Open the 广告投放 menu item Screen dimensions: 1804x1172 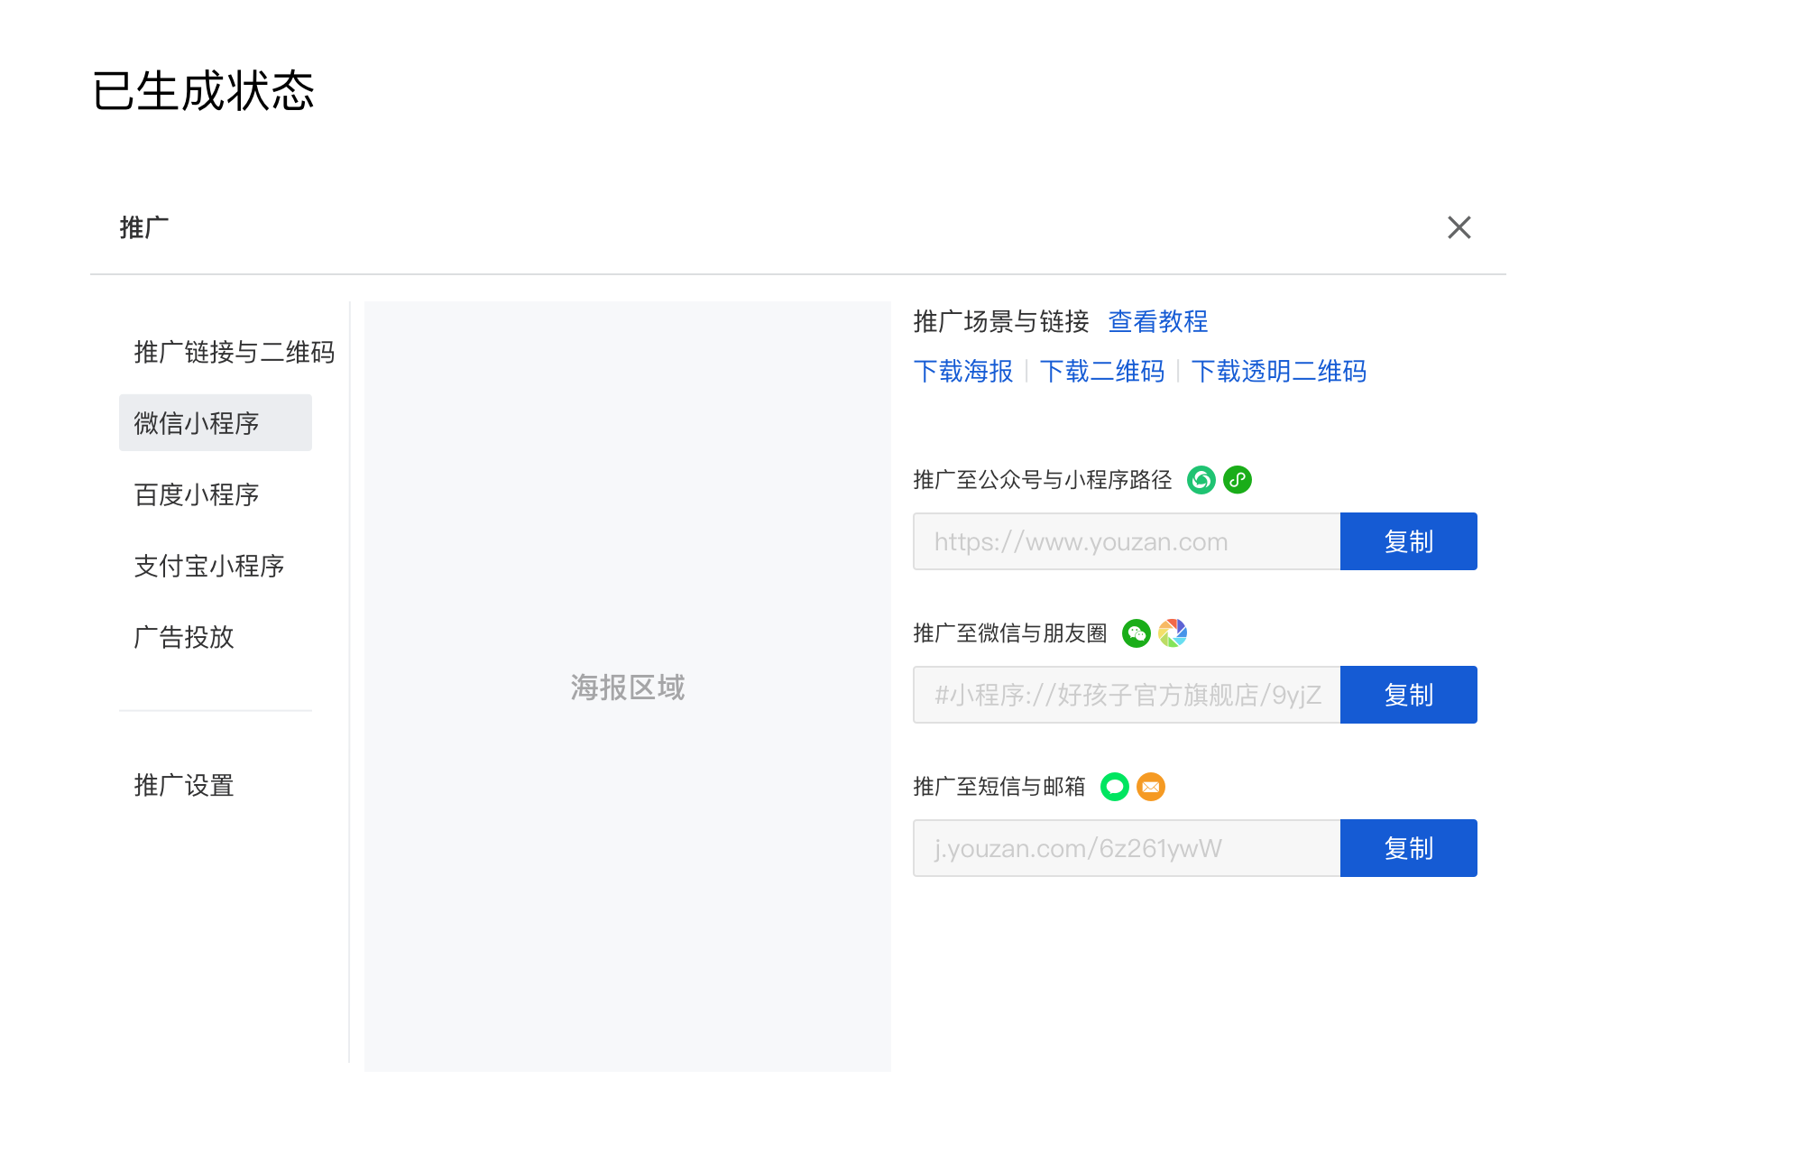tap(184, 637)
